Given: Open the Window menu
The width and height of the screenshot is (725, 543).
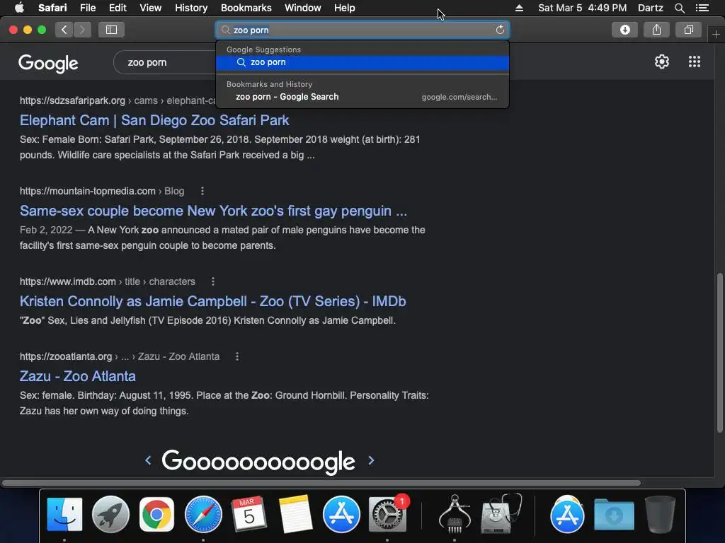Looking at the screenshot, I should pyautogui.click(x=303, y=8).
